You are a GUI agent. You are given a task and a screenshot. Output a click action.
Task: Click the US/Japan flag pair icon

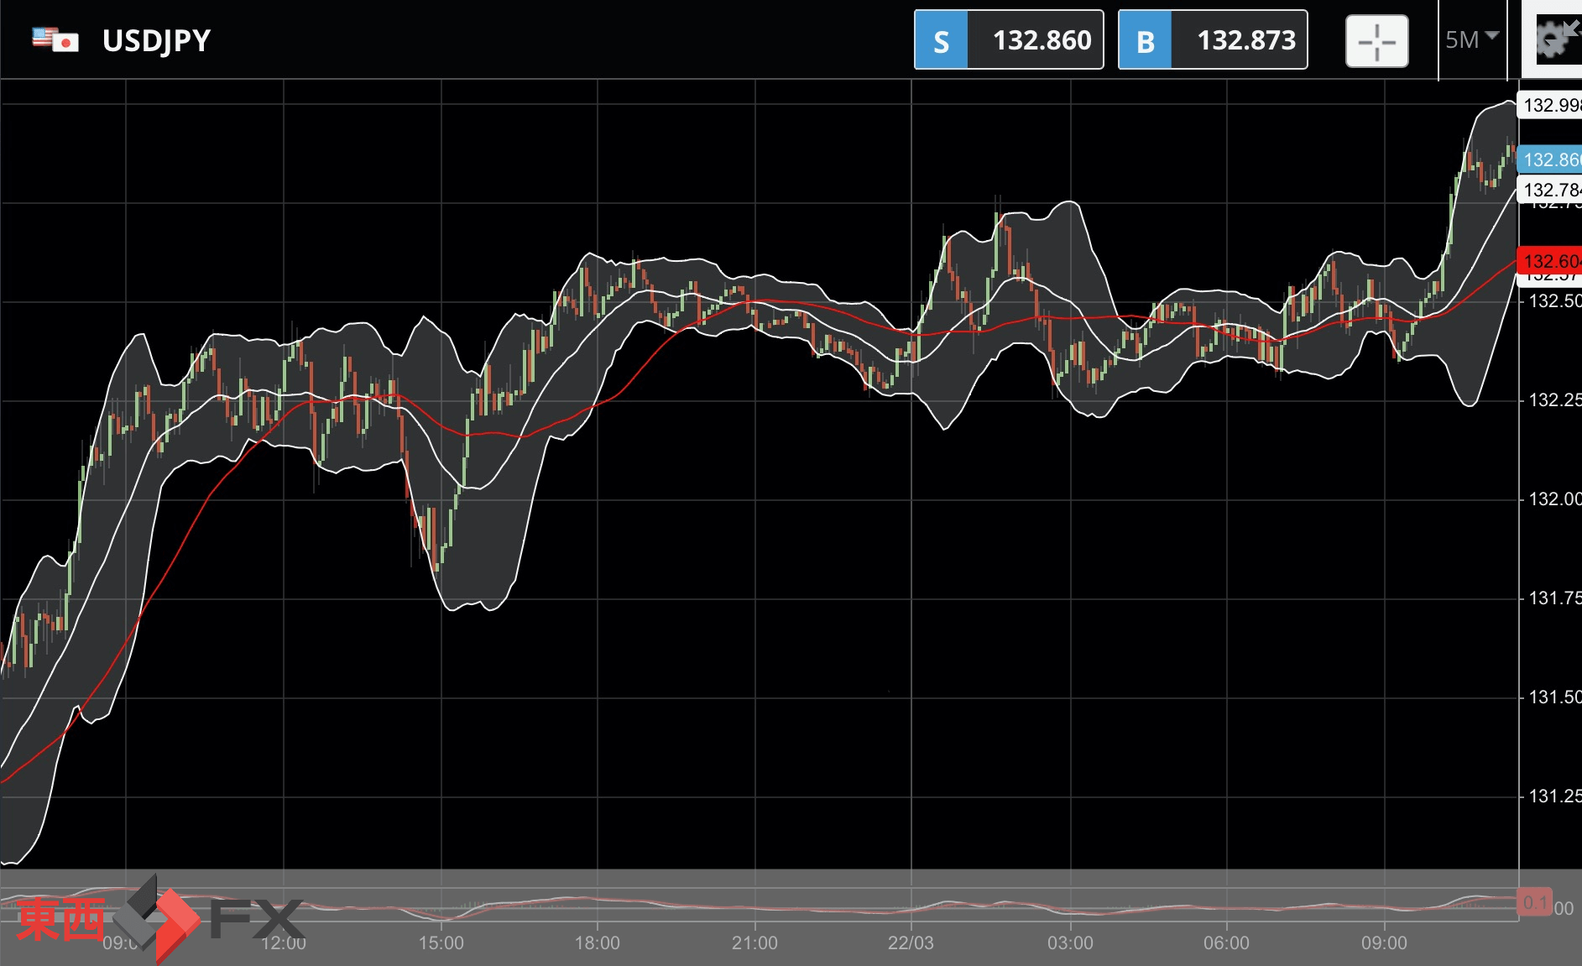pos(55,39)
